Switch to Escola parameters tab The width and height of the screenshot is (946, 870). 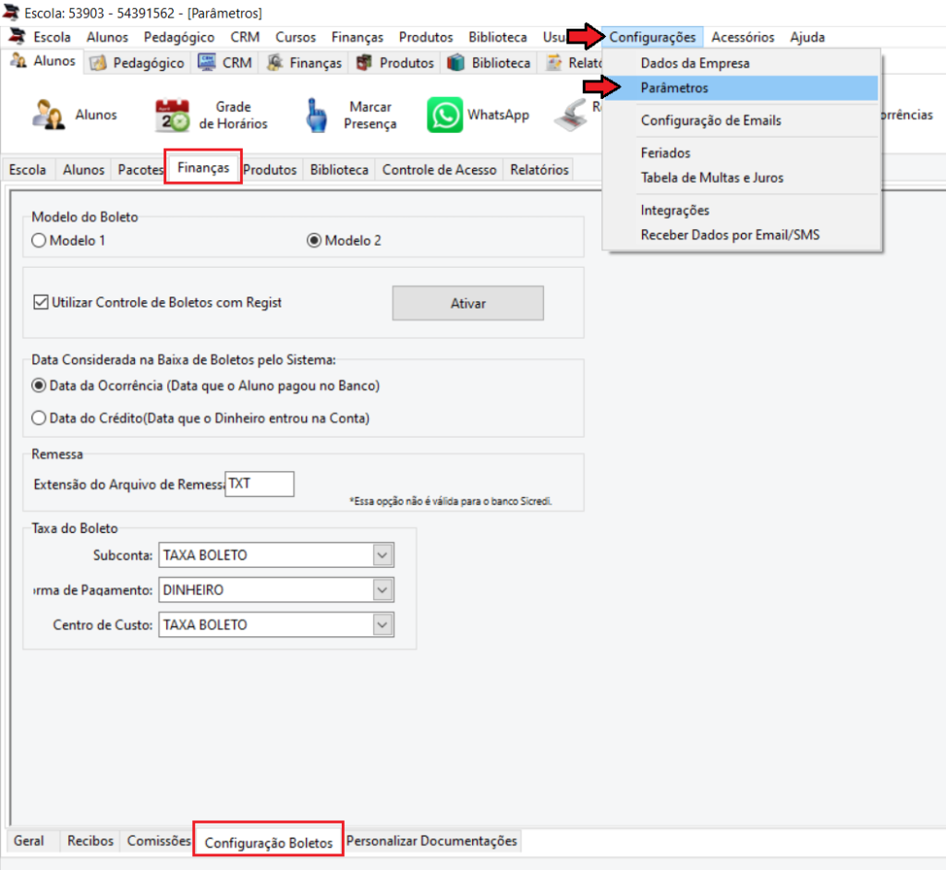tap(28, 170)
